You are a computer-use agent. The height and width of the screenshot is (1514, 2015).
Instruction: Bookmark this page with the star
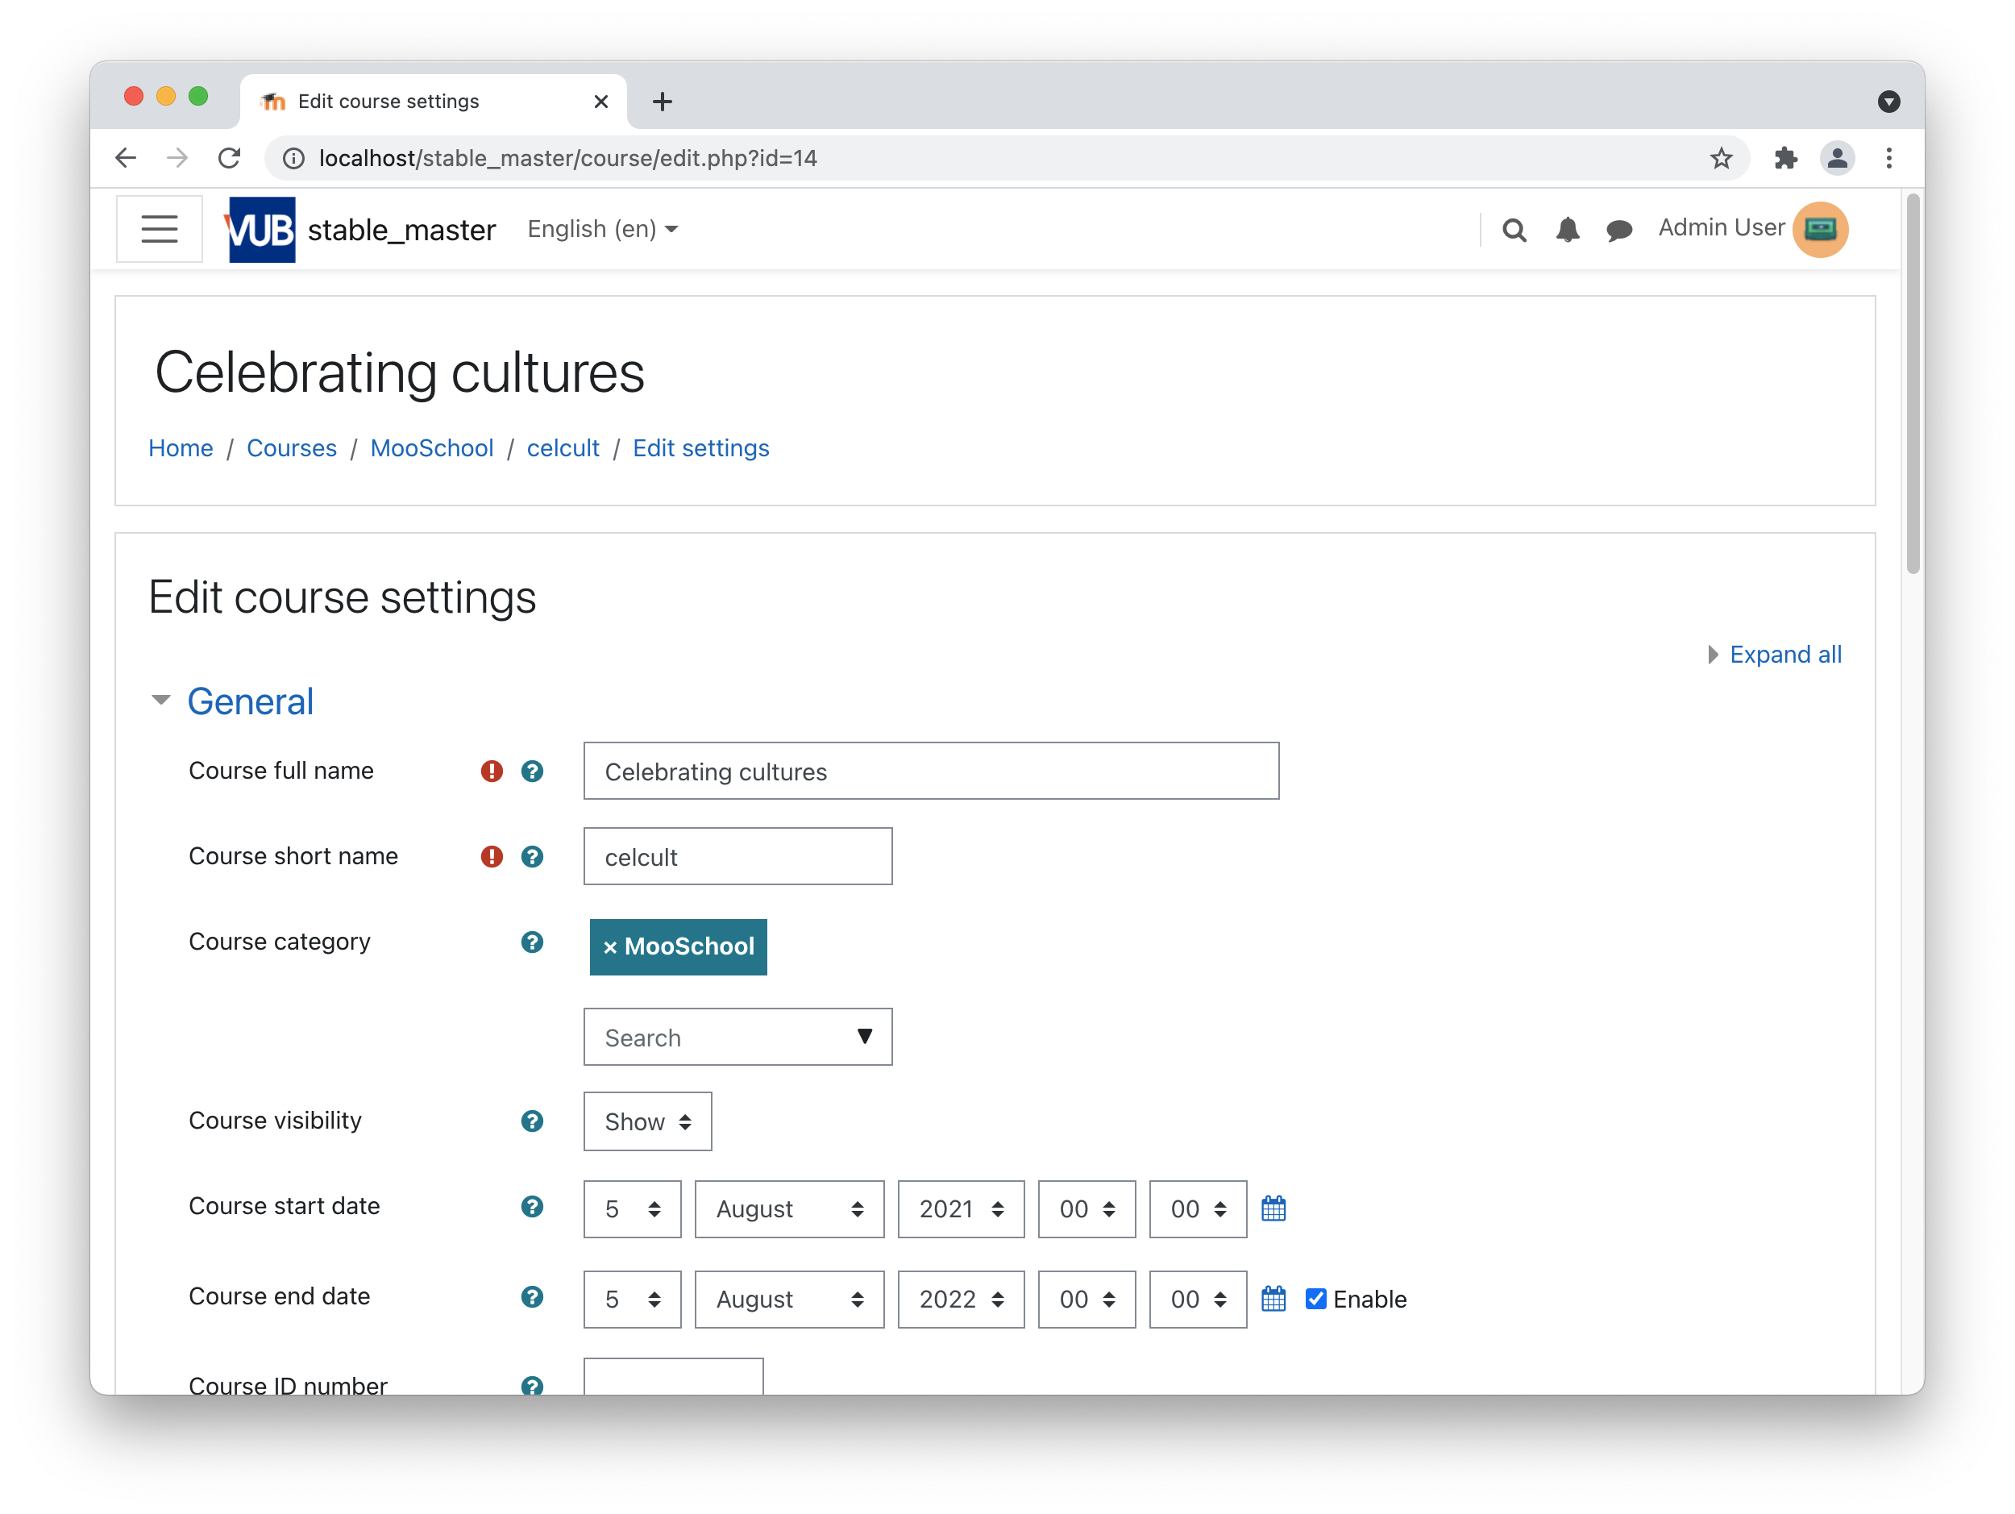[x=1721, y=159]
